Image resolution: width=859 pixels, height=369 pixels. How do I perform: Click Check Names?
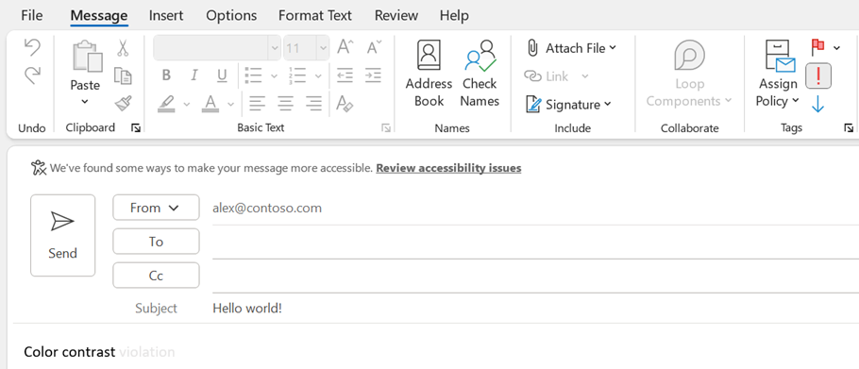[x=480, y=74]
